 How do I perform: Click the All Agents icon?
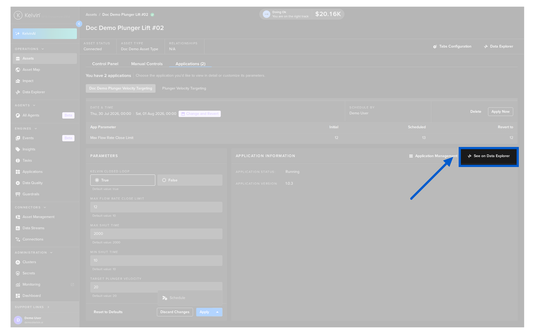click(x=18, y=116)
